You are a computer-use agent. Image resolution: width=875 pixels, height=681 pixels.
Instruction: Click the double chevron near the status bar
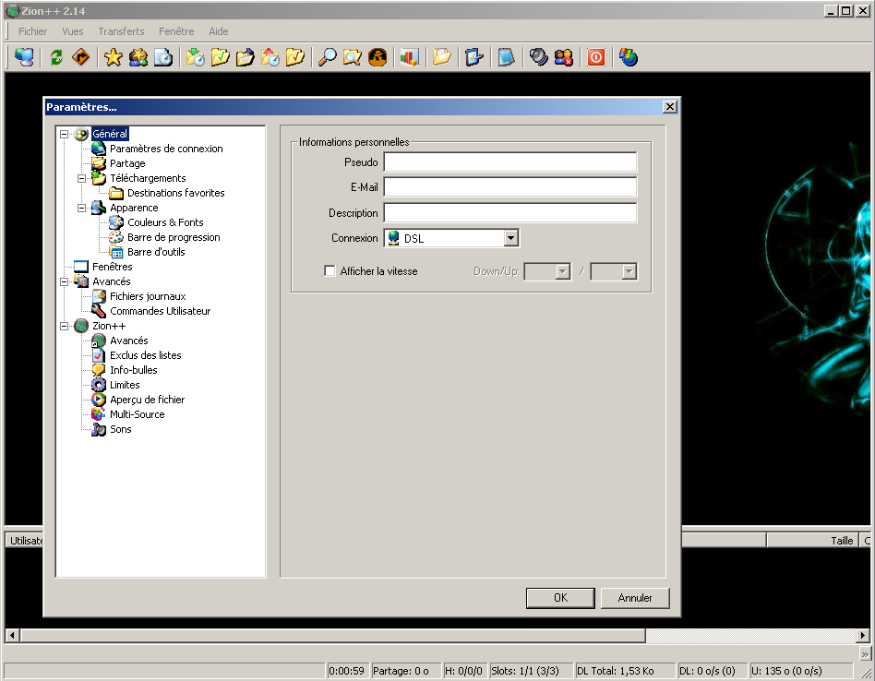[865, 654]
